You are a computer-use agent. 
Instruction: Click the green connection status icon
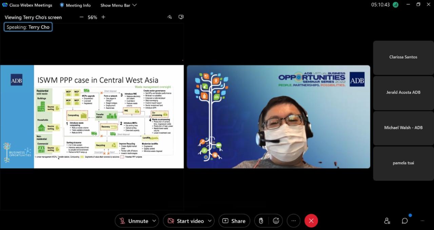click(x=395, y=5)
